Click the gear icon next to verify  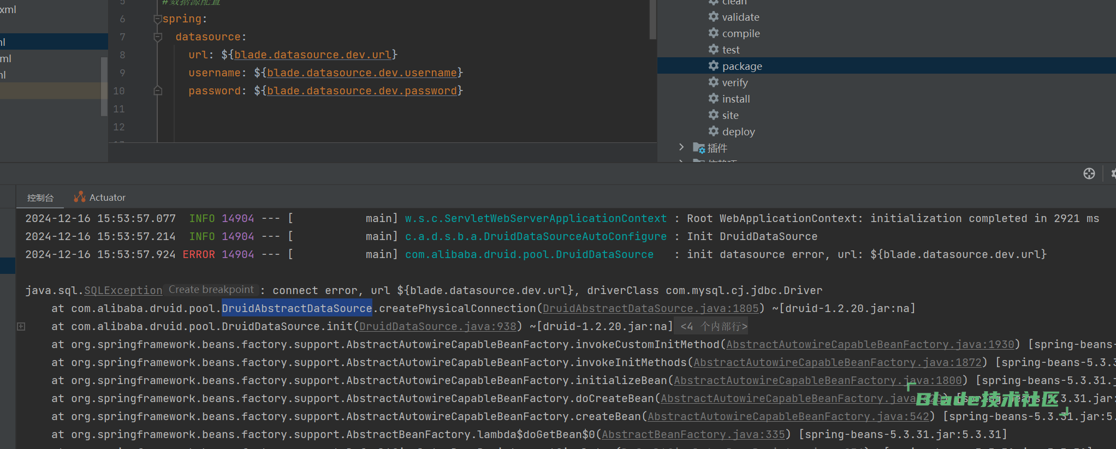tap(714, 82)
